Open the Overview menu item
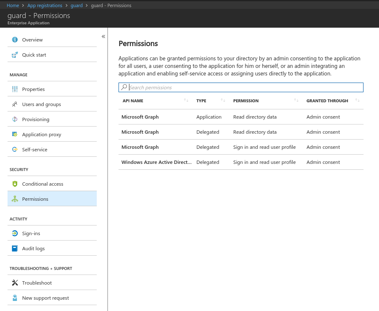Viewport: 379px width, 311px height. click(x=52, y=40)
